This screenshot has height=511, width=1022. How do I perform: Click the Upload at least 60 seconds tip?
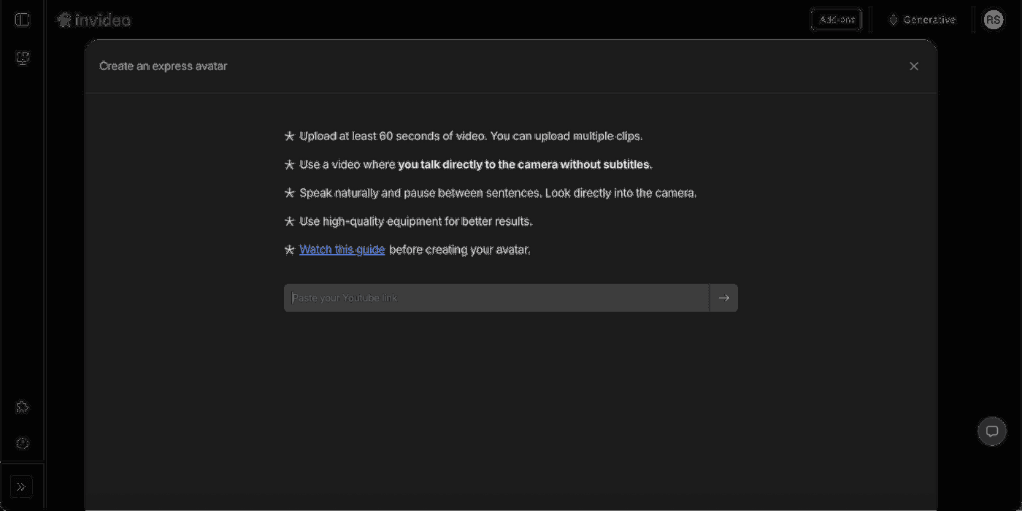[471, 137]
